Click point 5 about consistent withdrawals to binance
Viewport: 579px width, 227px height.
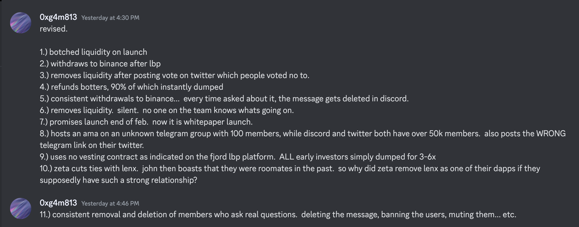click(224, 98)
